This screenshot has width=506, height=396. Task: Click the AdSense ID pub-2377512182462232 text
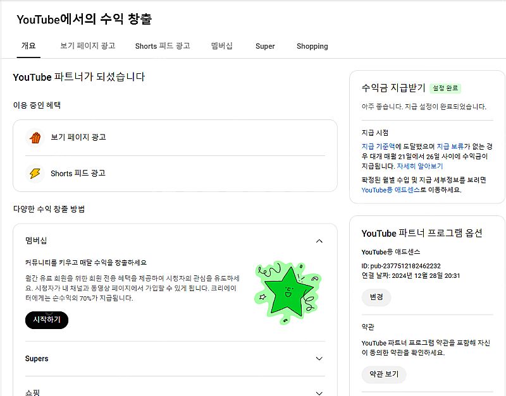tap(401, 266)
